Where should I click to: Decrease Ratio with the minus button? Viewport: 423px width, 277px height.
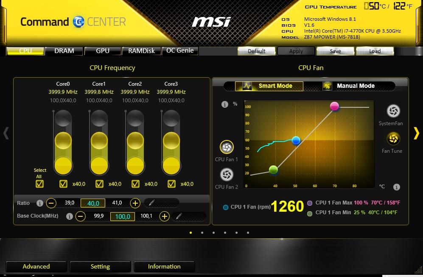tap(51, 203)
